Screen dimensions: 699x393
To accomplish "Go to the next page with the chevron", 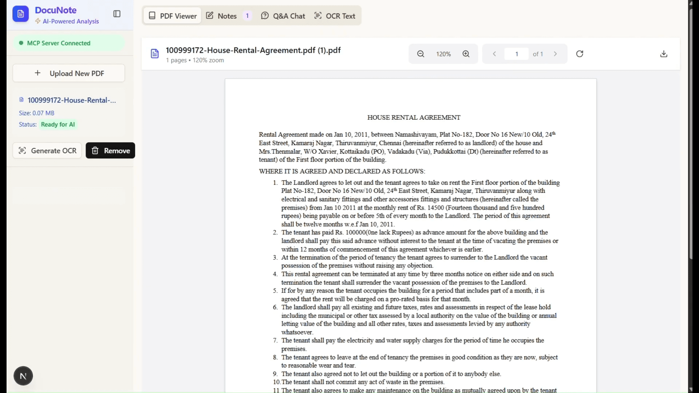I will click(555, 53).
